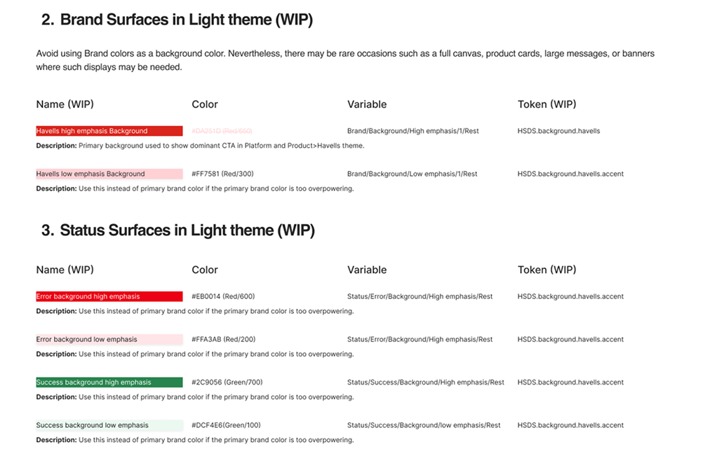
Task: Select Status/Success/Background/low emphasis/Rest variable
Action: 424,425
